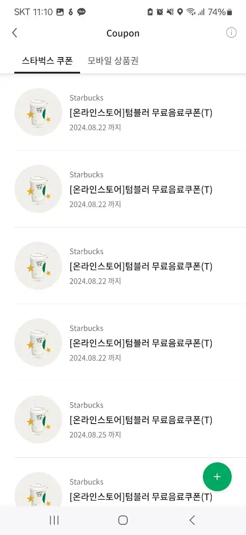This screenshot has width=246, height=535.
Task: Select the partially visible last coupon title
Action: [x=141, y=497]
